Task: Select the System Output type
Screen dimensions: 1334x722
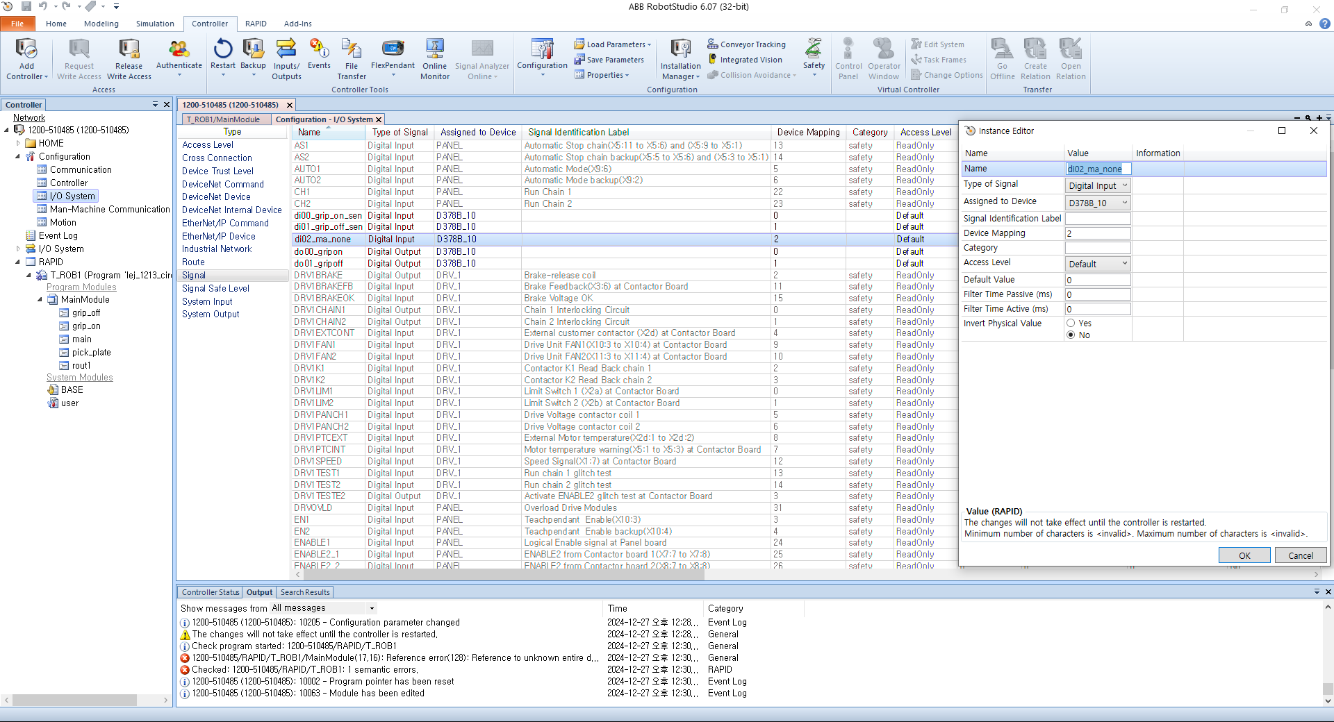Action: (x=211, y=314)
